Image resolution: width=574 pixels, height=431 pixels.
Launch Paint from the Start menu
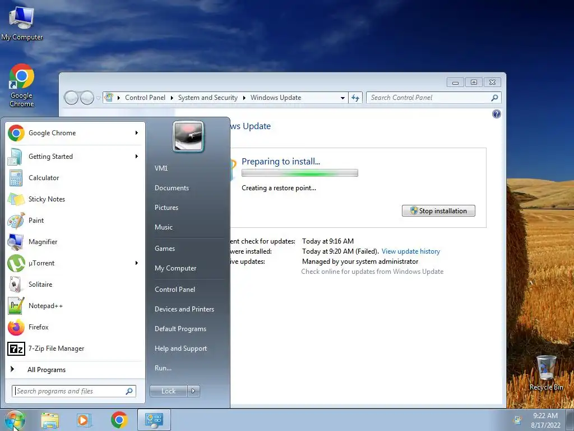pos(73,220)
